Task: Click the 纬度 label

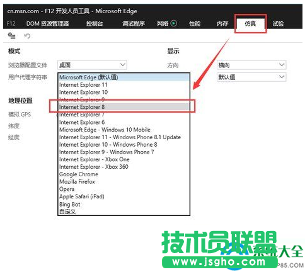Action: (14, 126)
